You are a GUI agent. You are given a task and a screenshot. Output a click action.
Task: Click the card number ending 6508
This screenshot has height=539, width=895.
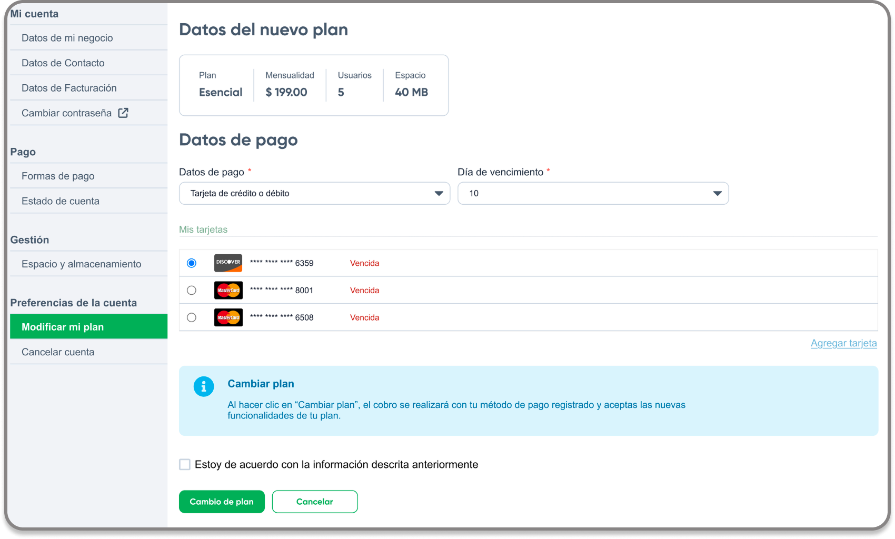coord(282,317)
